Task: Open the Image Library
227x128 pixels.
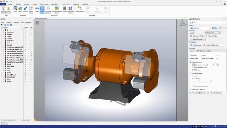Action: pyautogui.click(x=31, y=10)
